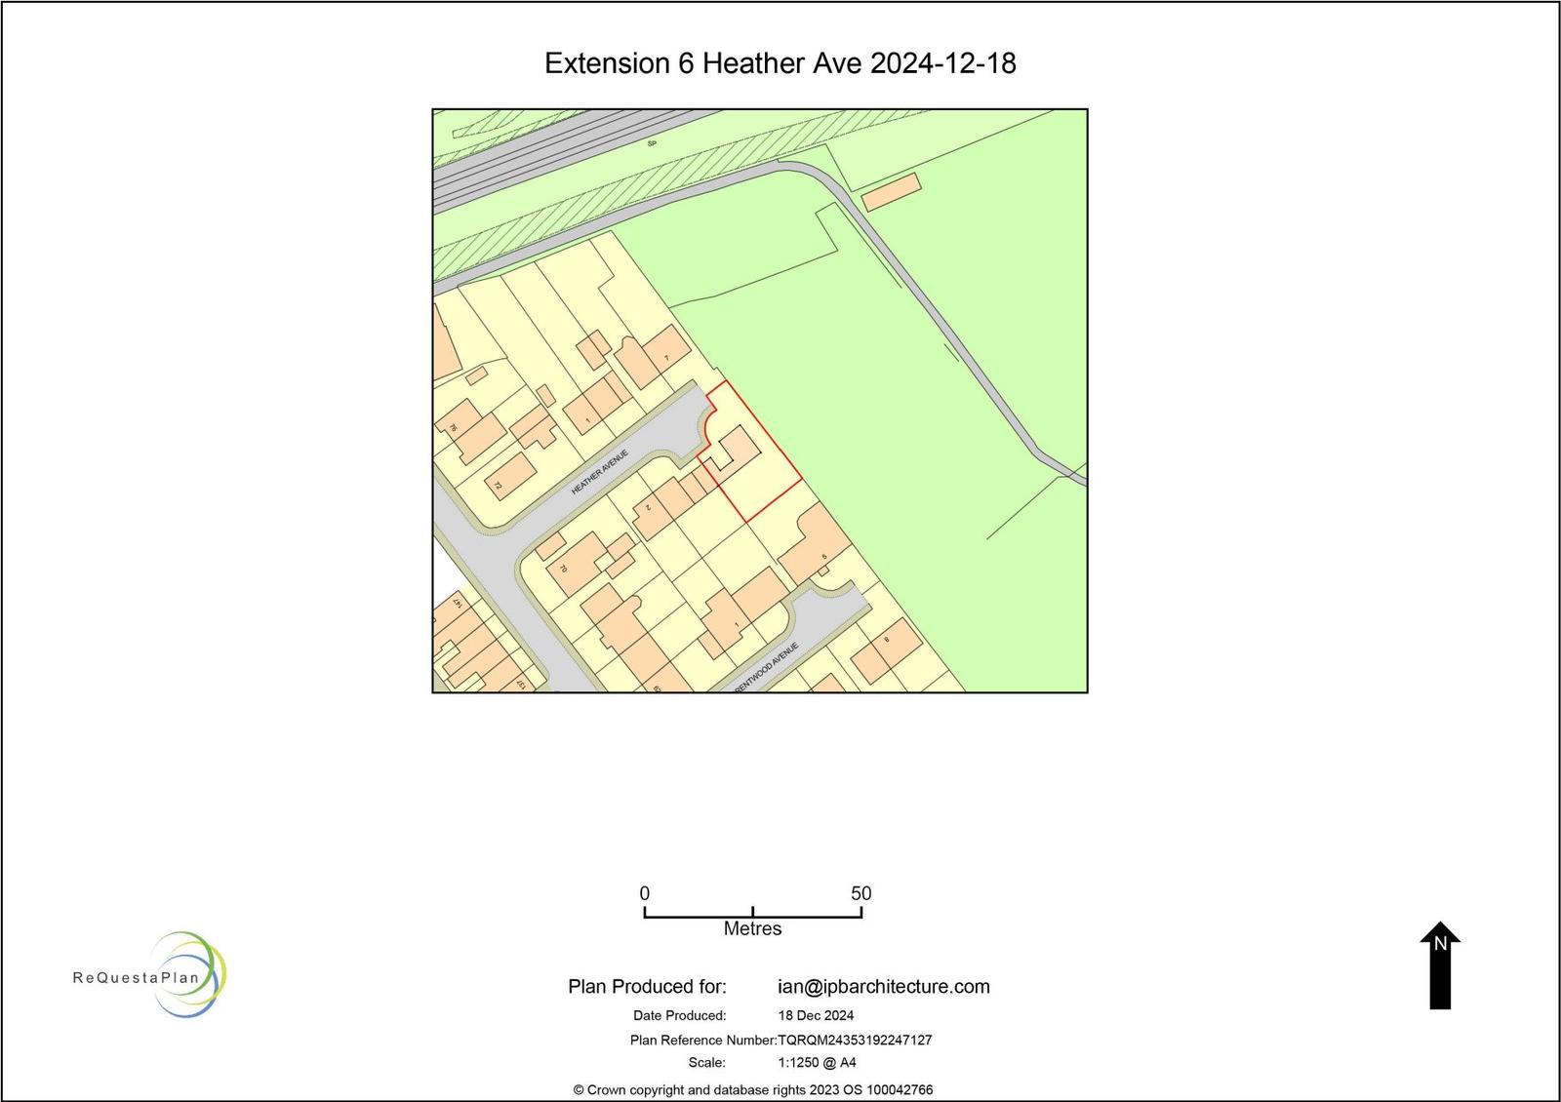
Task: Select building number 7 on the map
Action: pyautogui.click(x=666, y=357)
